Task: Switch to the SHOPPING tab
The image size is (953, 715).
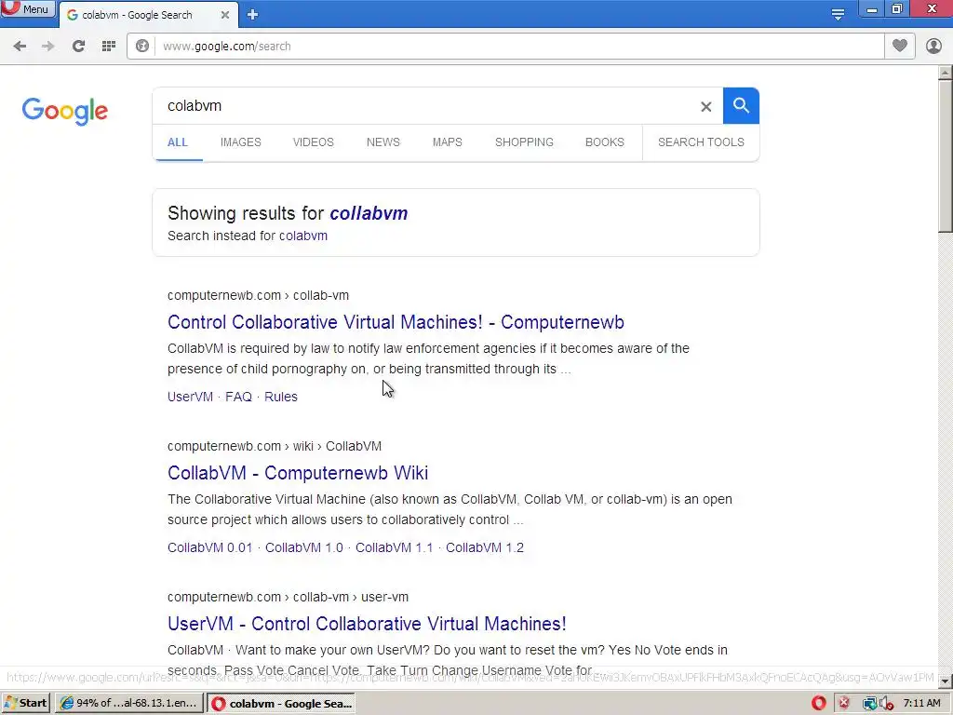Action: point(524,142)
